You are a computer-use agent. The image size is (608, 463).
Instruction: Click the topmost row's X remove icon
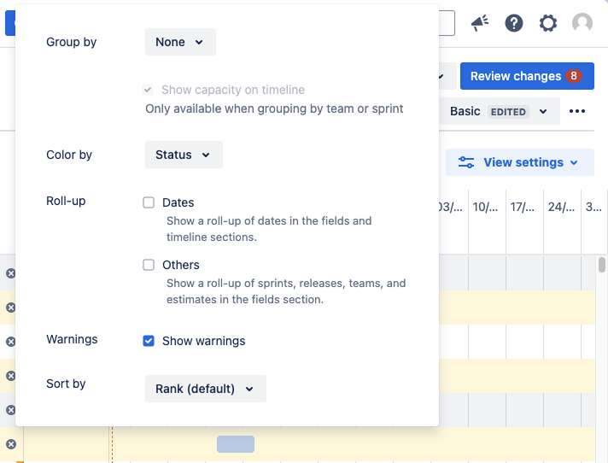[11, 273]
